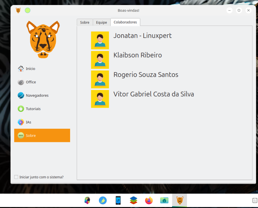Viewport: 258px width, 208px height.
Task: Click Rogerio Souza Santos avatar picture
Action: 100,79
